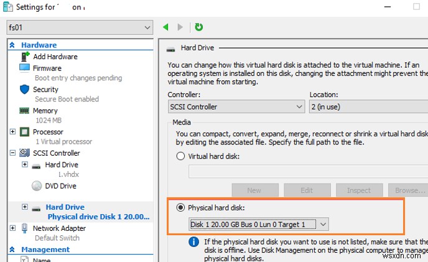Click the Browse button
The image size is (428, 262).
[408, 190]
